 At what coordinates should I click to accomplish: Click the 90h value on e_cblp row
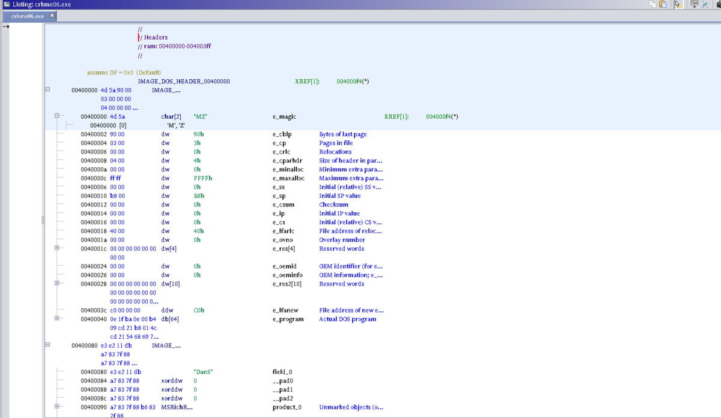(199, 134)
